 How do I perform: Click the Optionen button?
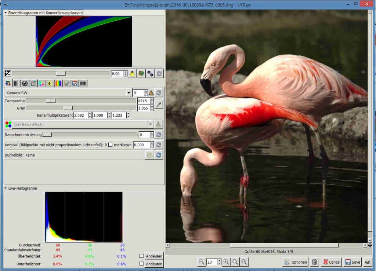point(295,262)
